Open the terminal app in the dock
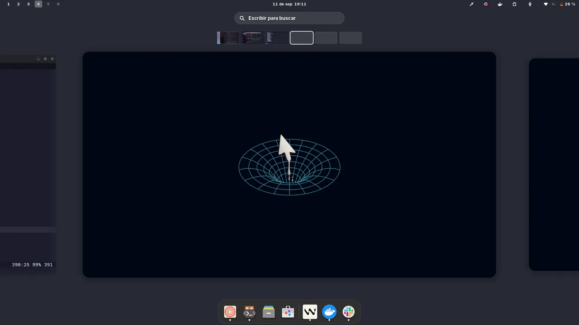The image size is (579, 325). (x=249, y=312)
